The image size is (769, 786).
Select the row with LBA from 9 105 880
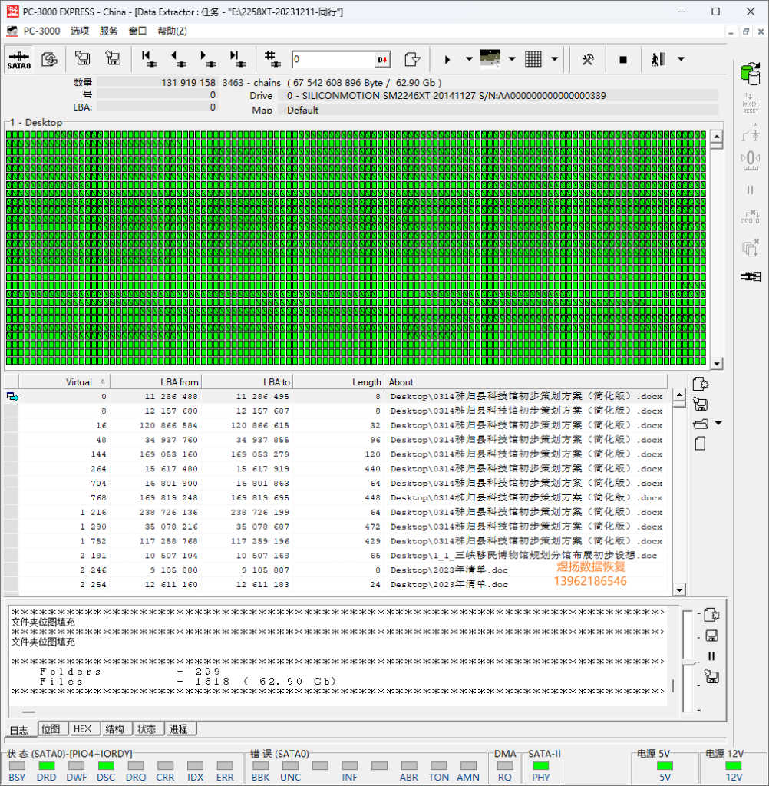click(x=336, y=570)
